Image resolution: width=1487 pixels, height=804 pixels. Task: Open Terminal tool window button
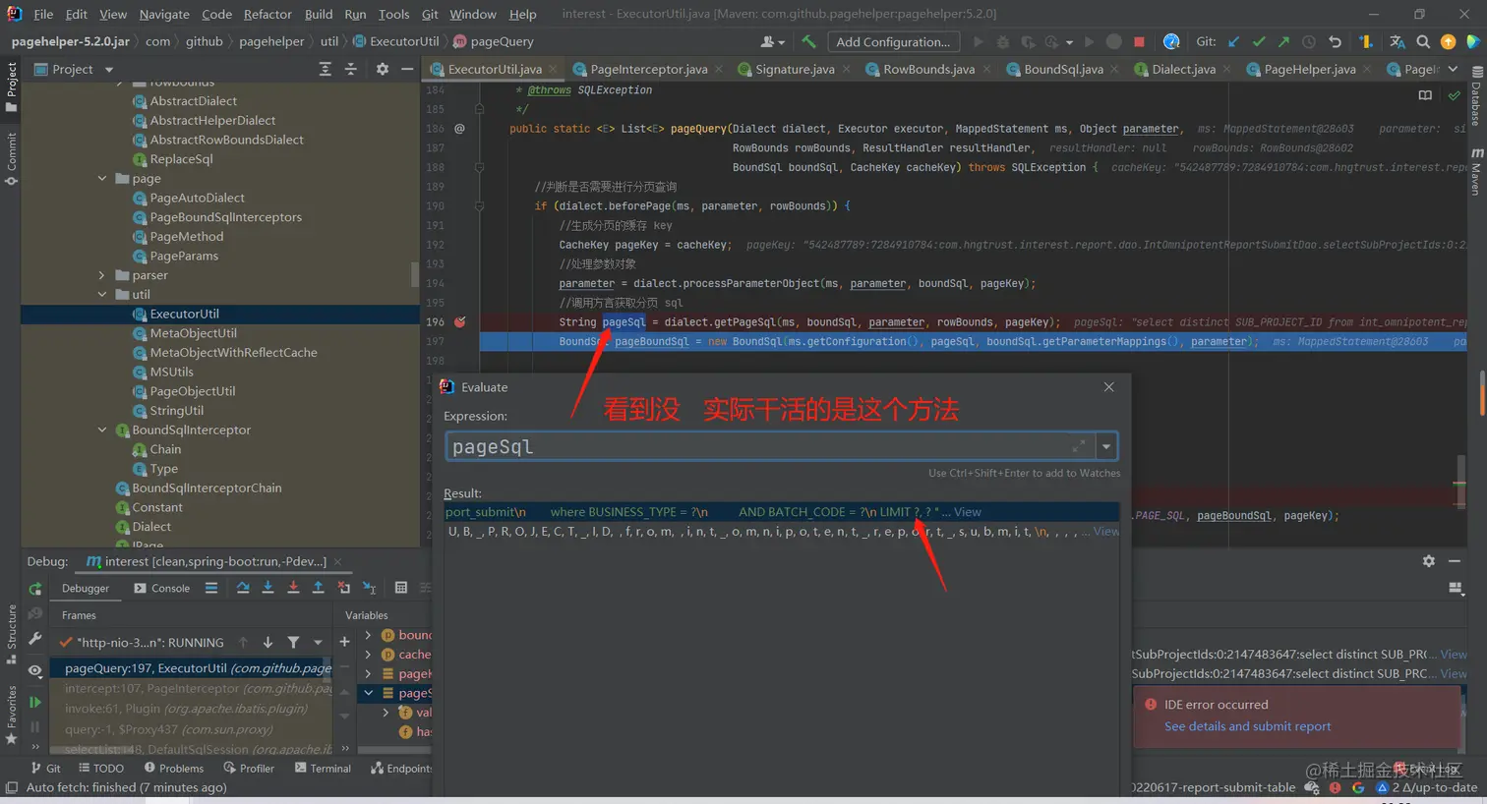tap(323, 769)
